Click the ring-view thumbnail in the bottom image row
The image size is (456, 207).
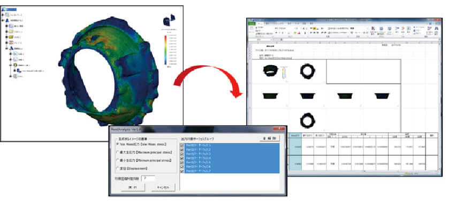pos(308,120)
